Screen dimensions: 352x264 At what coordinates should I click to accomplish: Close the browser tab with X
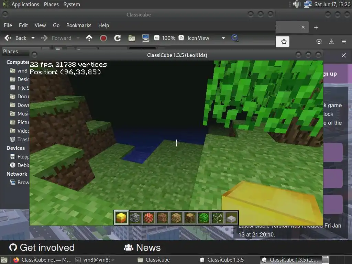click(x=303, y=27)
